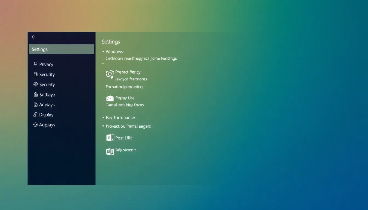Open the Post Liffe document icon

point(110,138)
